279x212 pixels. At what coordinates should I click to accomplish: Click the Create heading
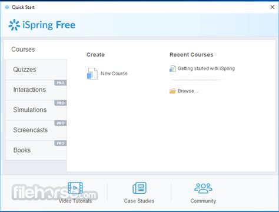click(95, 55)
